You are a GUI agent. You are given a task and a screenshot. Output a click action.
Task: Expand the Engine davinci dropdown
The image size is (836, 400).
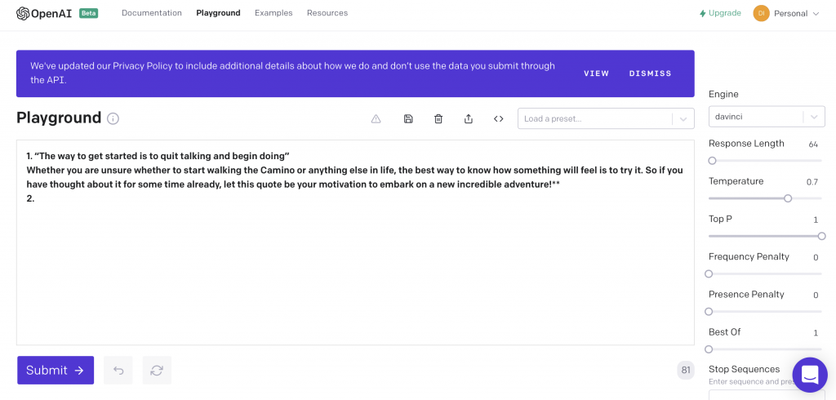pos(766,116)
